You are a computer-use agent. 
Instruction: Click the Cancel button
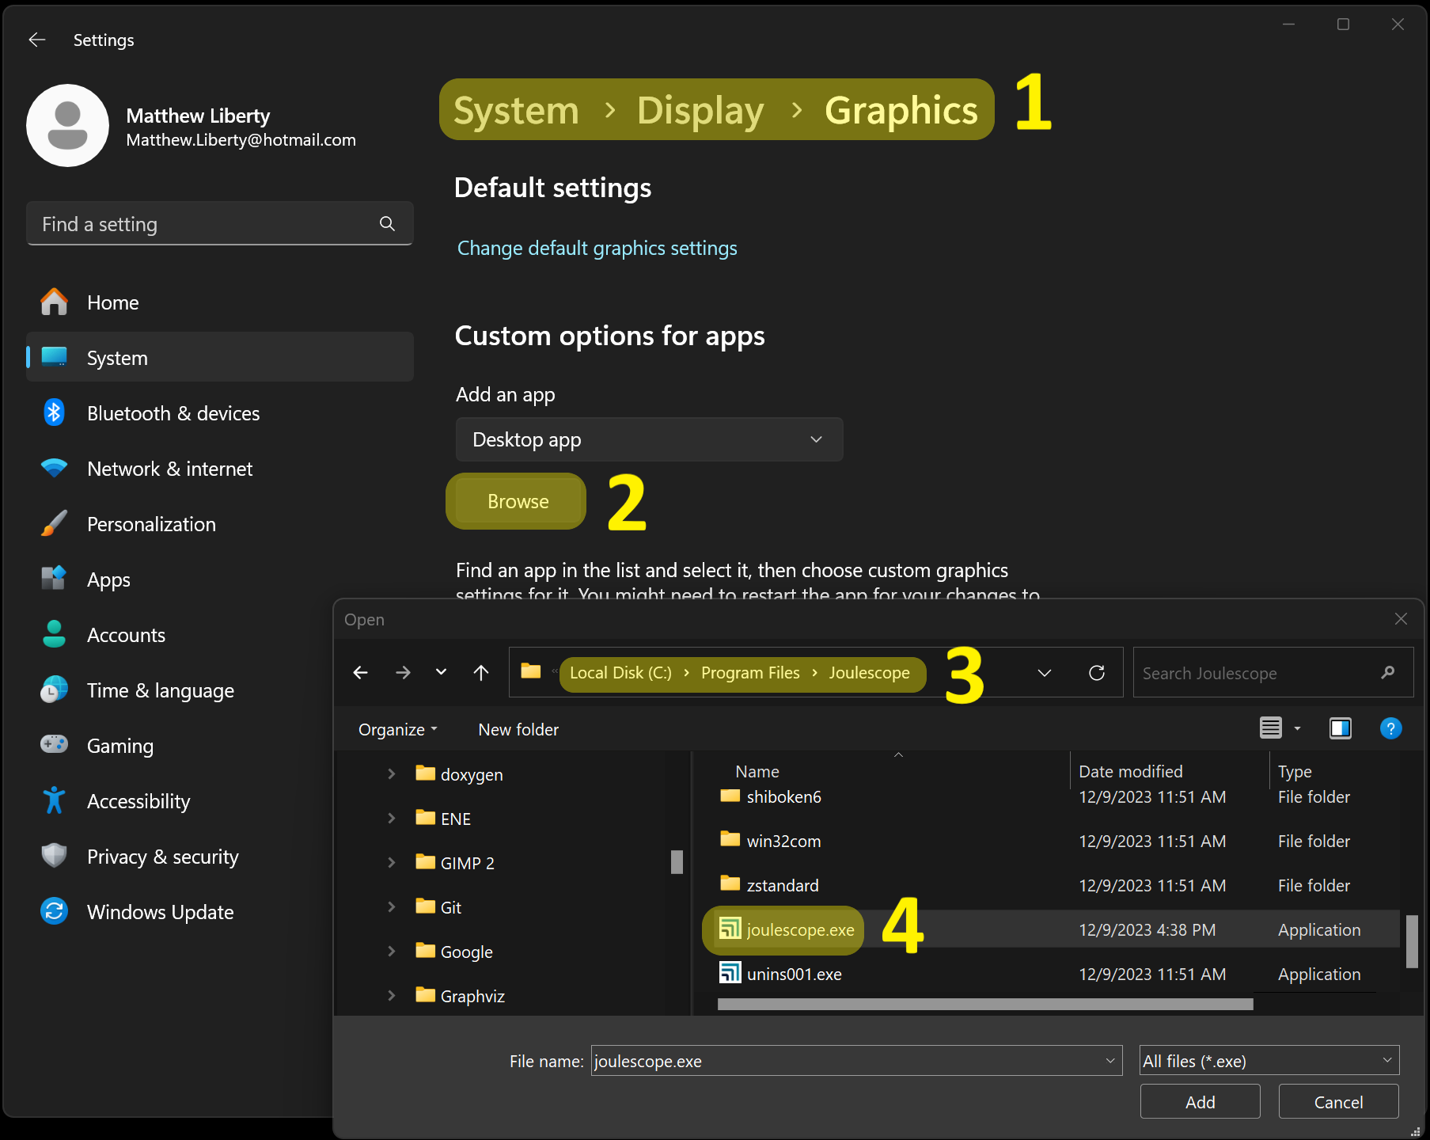[x=1338, y=1102]
